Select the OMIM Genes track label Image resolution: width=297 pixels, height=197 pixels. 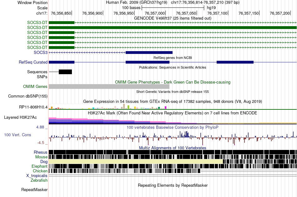coord(35,87)
